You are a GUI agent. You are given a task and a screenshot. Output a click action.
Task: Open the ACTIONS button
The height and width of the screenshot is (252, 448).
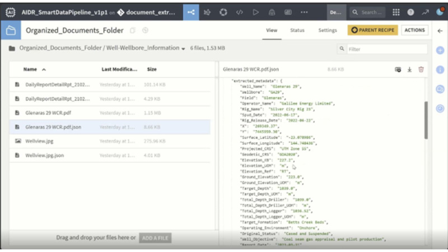coord(414,30)
